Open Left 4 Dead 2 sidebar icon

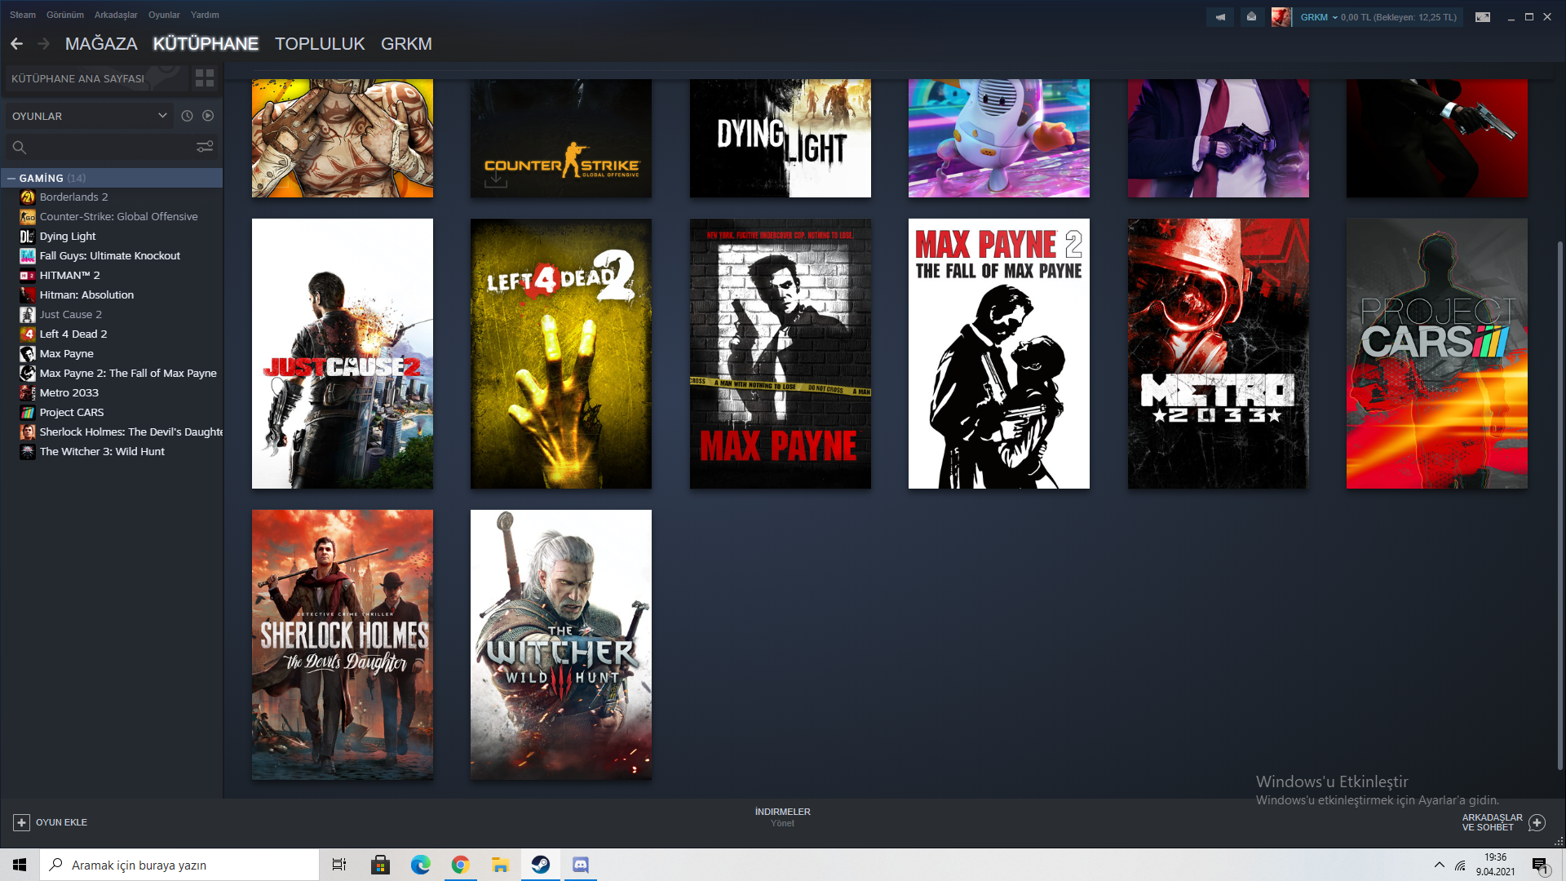[x=28, y=334]
